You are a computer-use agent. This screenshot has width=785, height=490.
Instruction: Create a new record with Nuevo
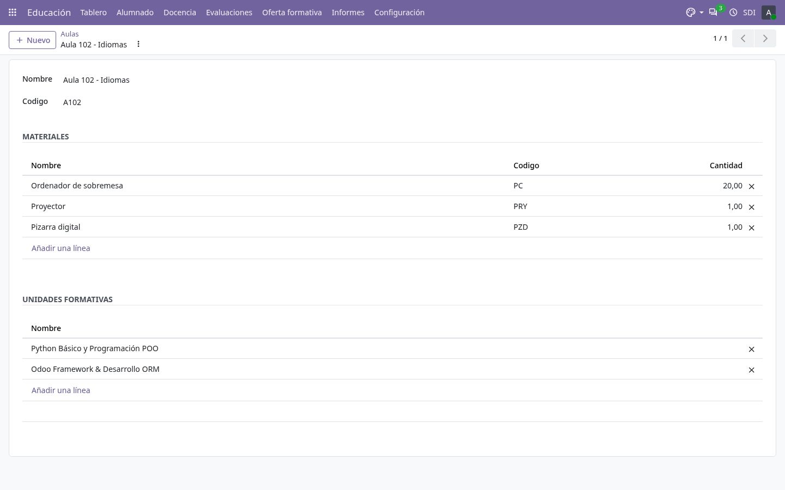(32, 40)
